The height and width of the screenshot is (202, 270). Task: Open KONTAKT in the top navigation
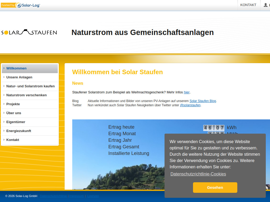tap(248, 5)
